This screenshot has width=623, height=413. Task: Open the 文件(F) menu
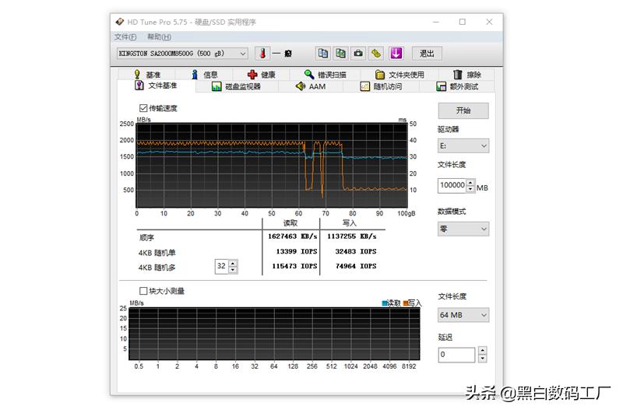click(125, 37)
